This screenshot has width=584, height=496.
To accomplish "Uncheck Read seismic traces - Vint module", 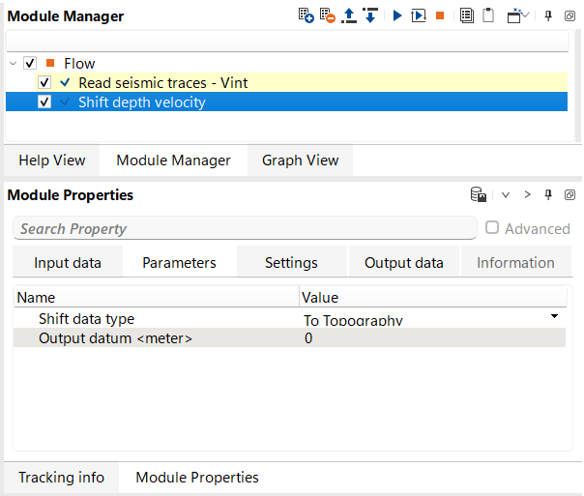I will (44, 82).
